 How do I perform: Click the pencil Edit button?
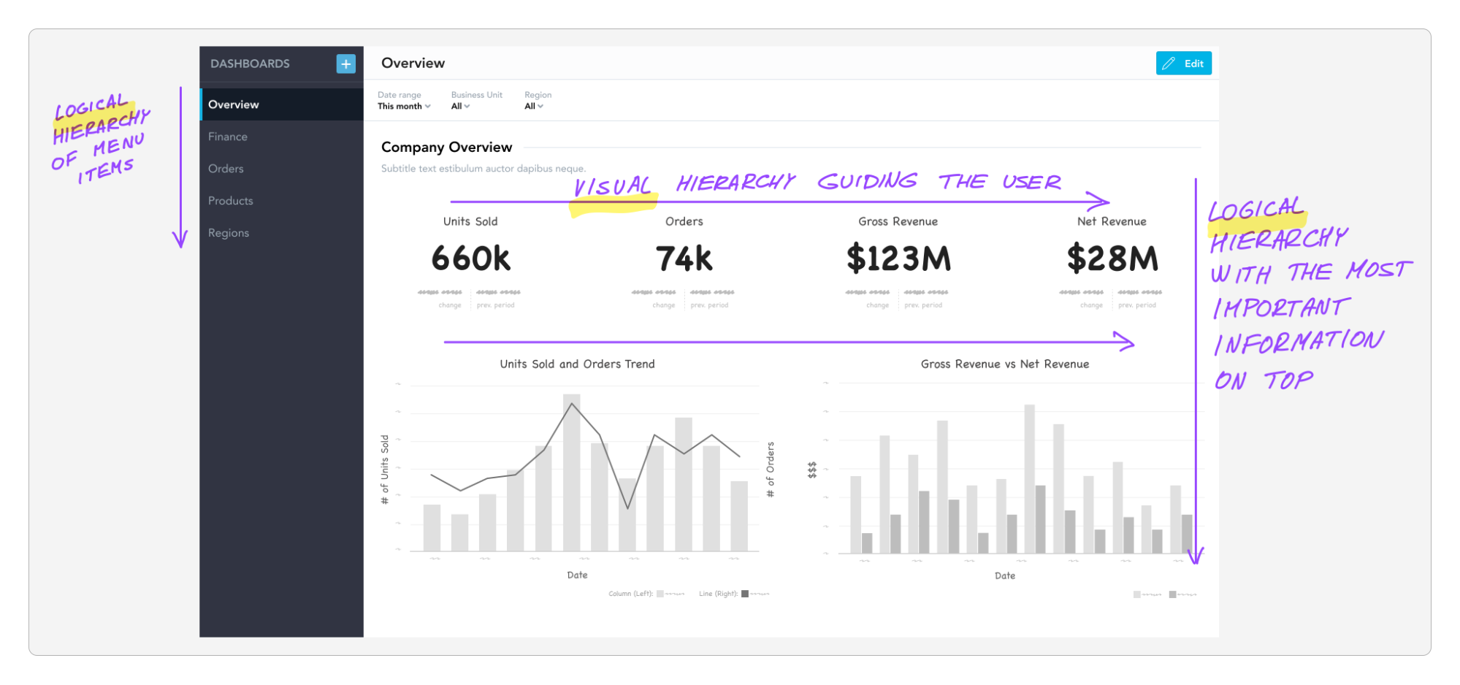tap(1183, 64)
